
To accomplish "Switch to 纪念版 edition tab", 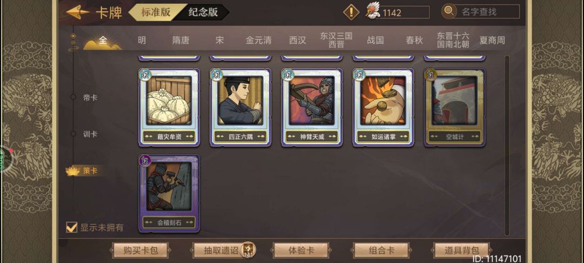I will tap(203, 12).
